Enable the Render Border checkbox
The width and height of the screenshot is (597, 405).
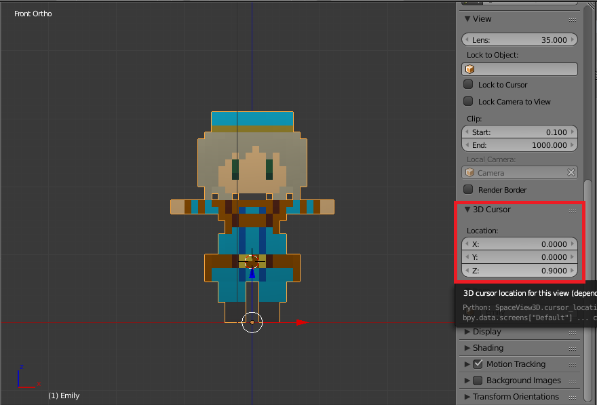point(468,189)
